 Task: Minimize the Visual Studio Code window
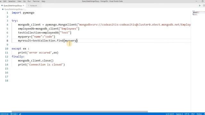tap(196, 1)
